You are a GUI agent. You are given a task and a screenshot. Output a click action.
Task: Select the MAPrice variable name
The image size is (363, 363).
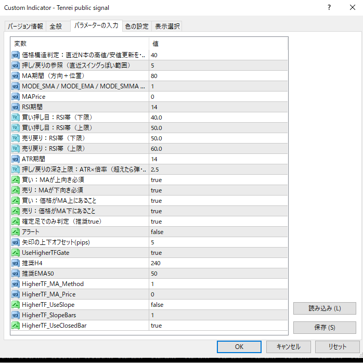(34, 97)
